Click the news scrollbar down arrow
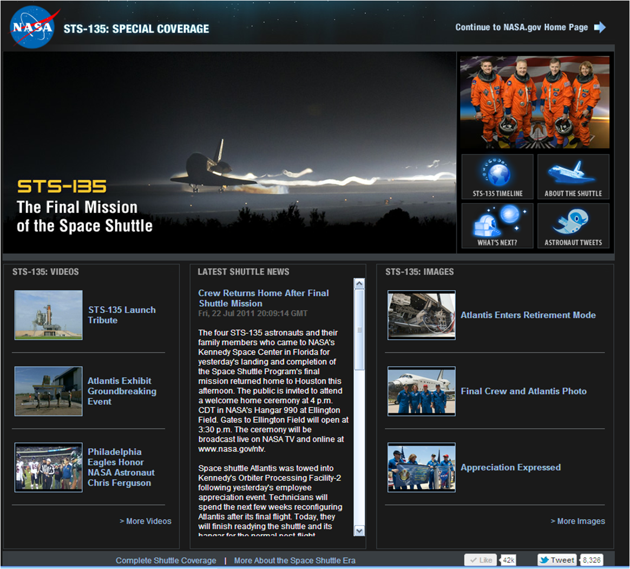This screenshot has width=630, height=569. (359, 531)
